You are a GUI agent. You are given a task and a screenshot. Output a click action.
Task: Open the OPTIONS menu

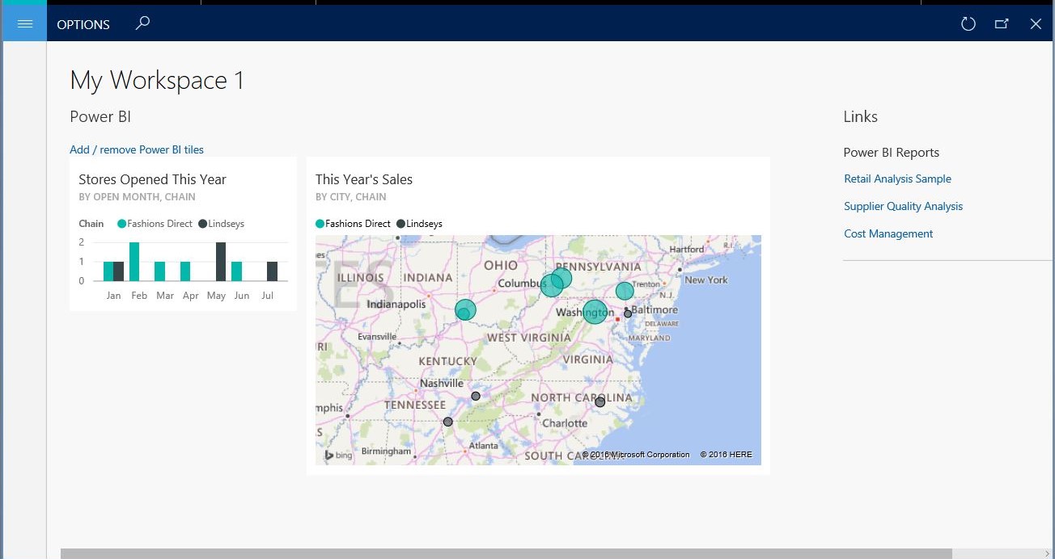pos(83,24)
